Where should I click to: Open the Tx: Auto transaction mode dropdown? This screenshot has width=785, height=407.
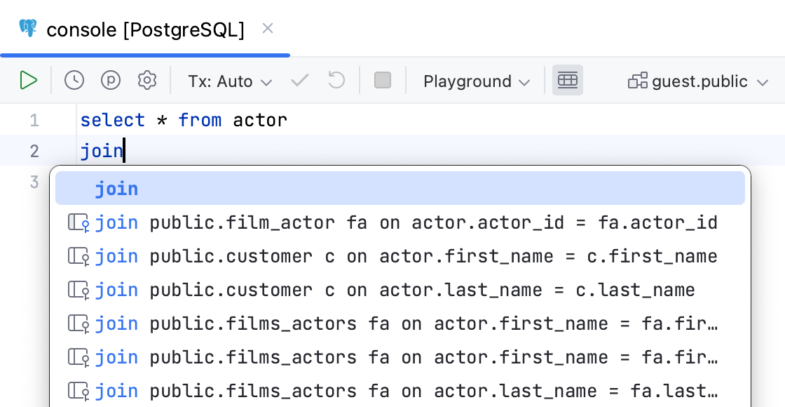229,80
